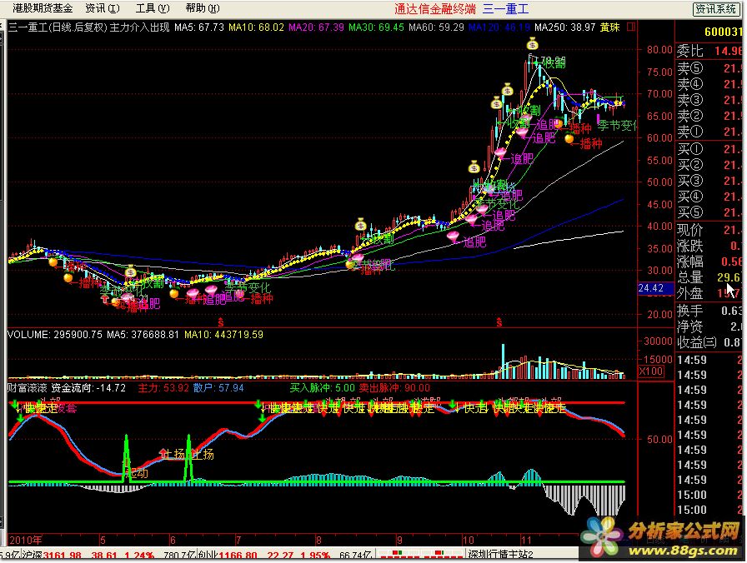Click the 买⑤ order row
747x563 pixels.
(x=709, y=212)
